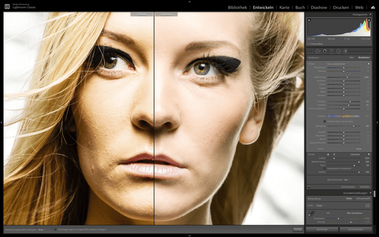Collapse the Histogramm panel

click(370, 14)
